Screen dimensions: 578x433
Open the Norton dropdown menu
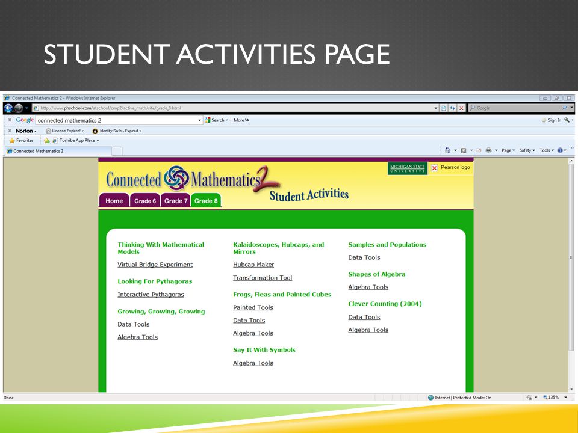tap(26, 131)
